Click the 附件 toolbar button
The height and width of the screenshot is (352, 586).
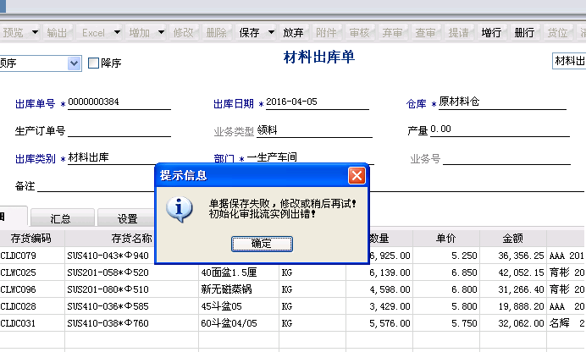point(326,33)
